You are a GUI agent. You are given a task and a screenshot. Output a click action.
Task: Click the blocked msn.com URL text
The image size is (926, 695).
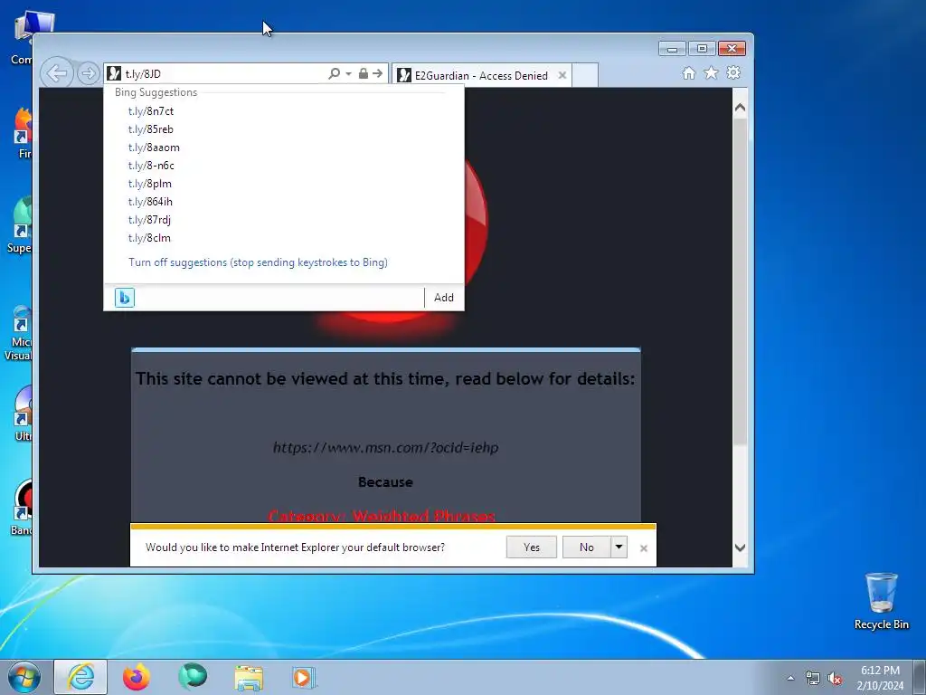tap(385, 447)
